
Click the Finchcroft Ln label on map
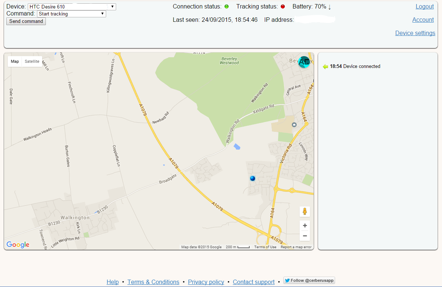pos(72,92)
